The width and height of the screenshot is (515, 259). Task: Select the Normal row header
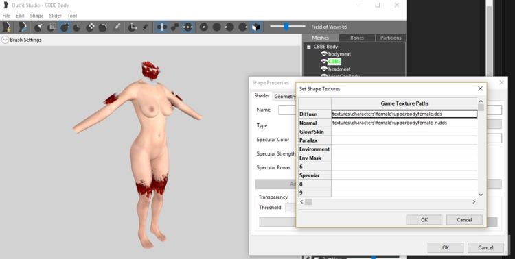tap(314, 123)
